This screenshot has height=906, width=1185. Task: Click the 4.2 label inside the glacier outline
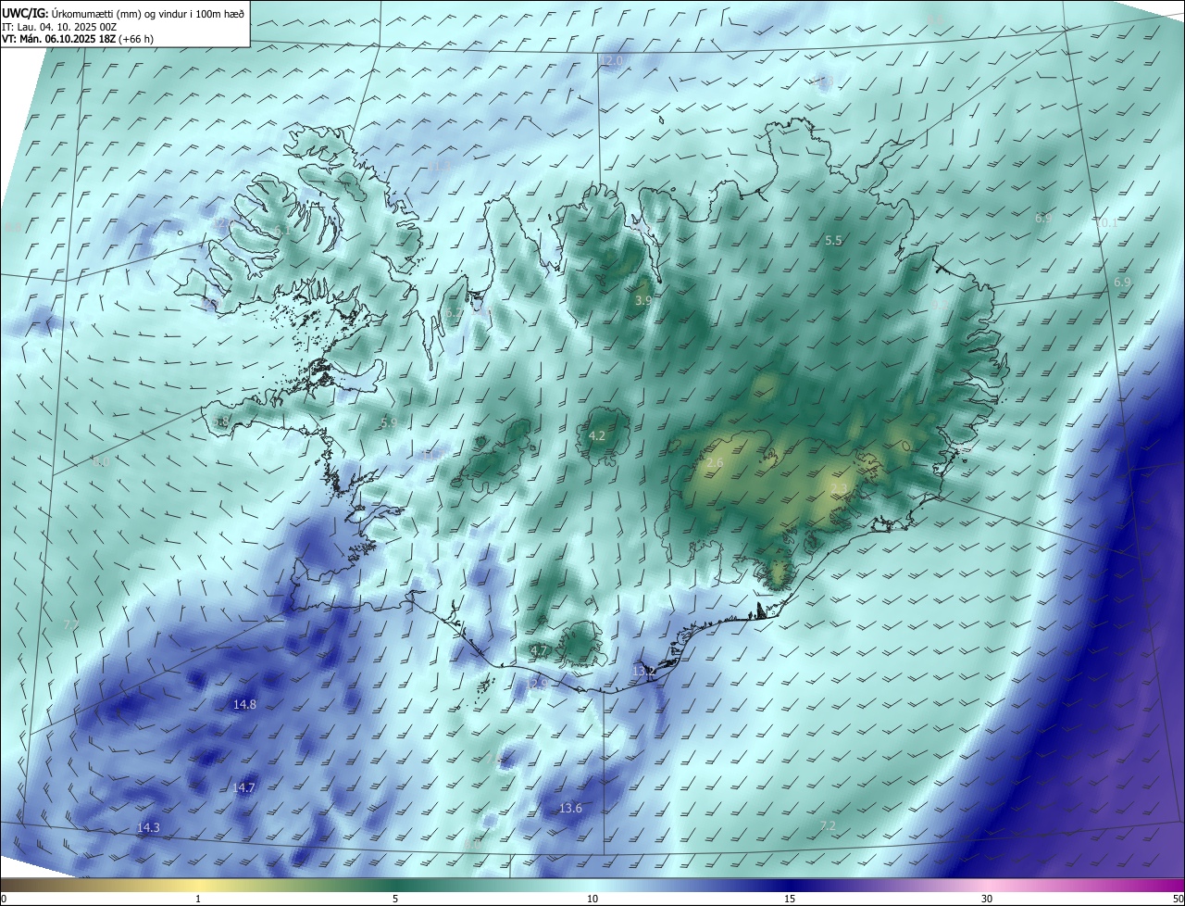(x=597, y=435)
